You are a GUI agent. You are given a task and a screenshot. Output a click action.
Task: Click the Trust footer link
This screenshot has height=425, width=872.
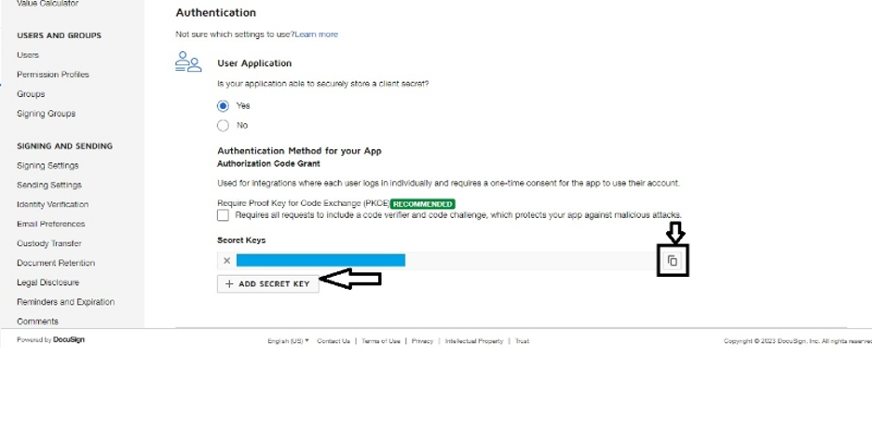(x=522, y=341)
